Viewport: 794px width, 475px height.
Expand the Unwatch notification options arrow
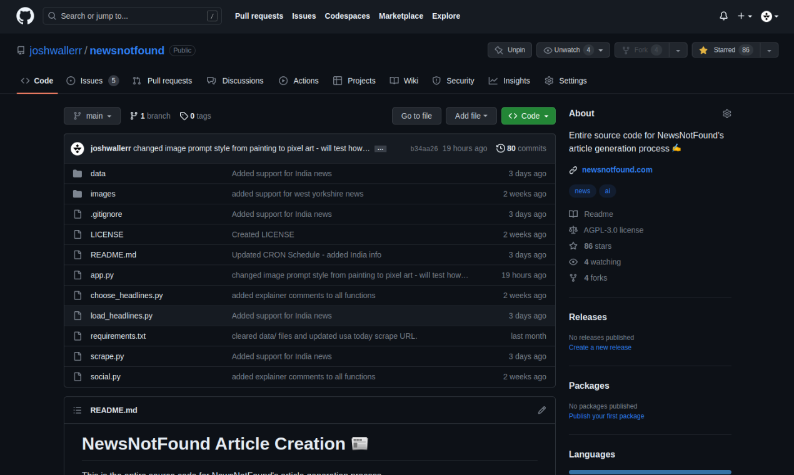tap(601, 50)
